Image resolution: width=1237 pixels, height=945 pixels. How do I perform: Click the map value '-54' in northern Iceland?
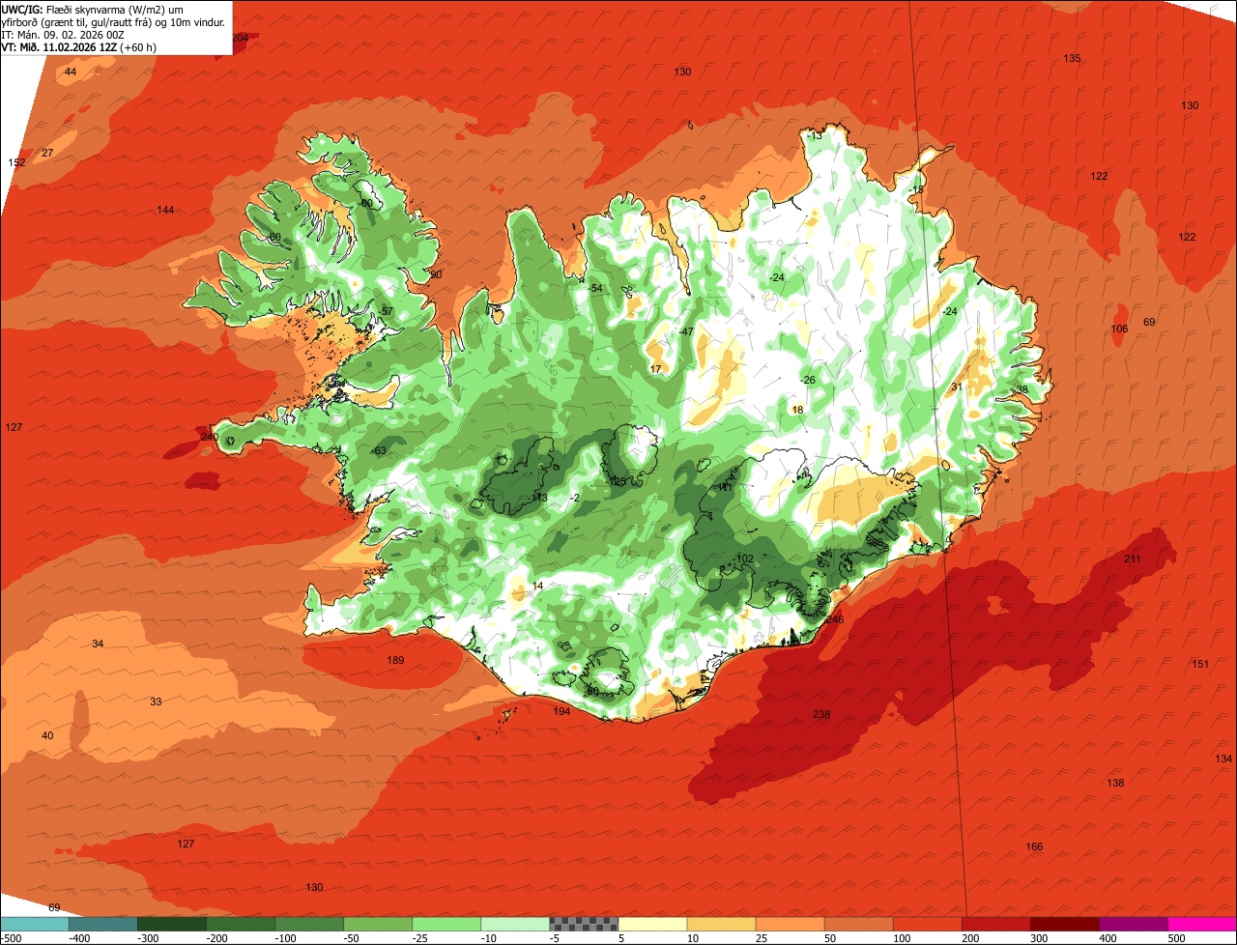click(x=594, y=288)
